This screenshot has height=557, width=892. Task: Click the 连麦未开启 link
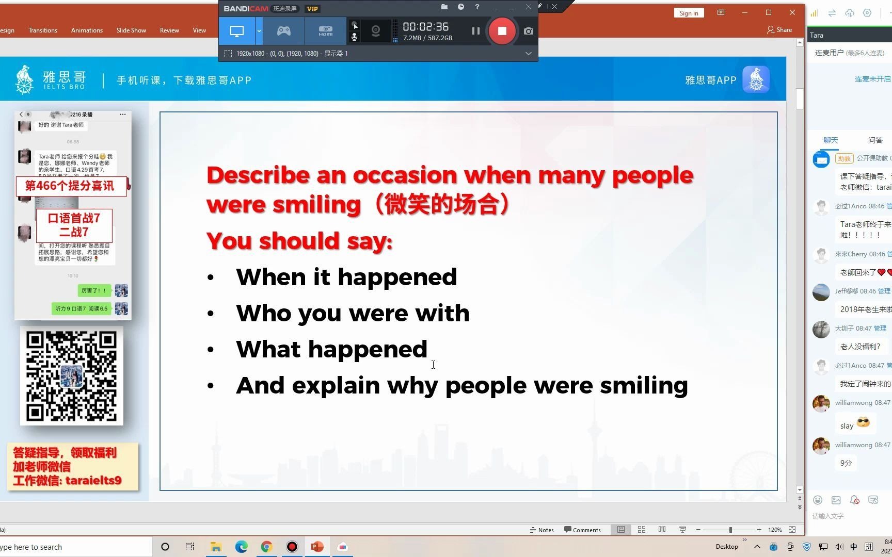click(x=872, y=79)
